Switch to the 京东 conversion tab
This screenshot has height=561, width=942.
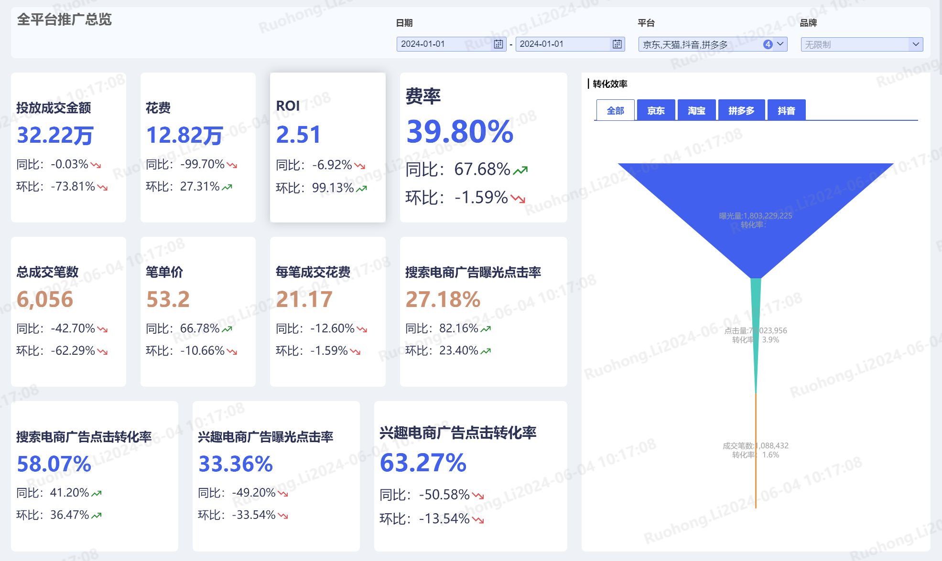656,110
